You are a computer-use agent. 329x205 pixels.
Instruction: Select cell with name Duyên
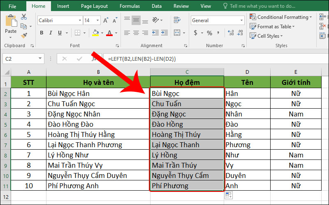point(247,175)
